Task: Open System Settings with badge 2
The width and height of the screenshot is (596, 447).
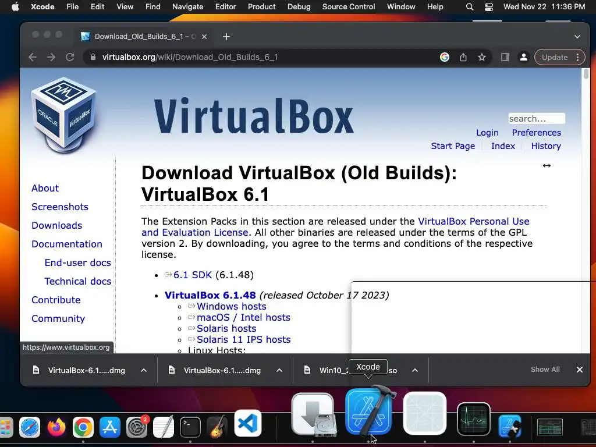Action: coord(136,427)
